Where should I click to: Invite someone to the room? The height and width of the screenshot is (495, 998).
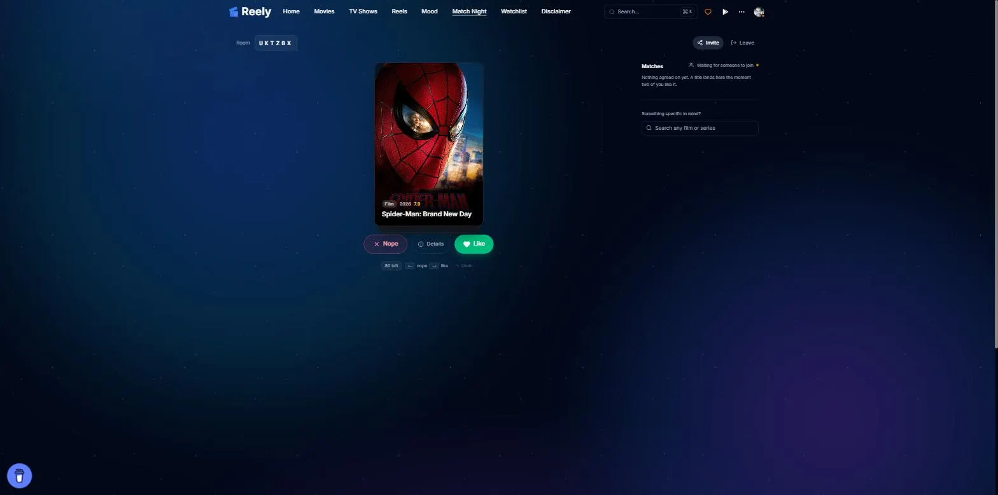[x=708, y=43]
